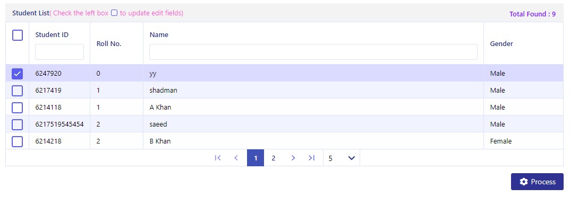Click the gear icon on Process button
The height and width of the screenshot is (197, 570).
523,182
